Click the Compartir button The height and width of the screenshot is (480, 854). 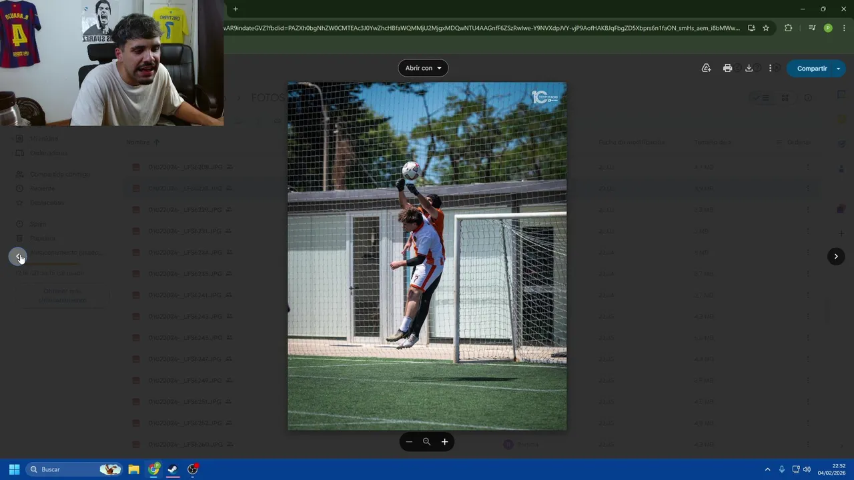[x=812, y=68]
